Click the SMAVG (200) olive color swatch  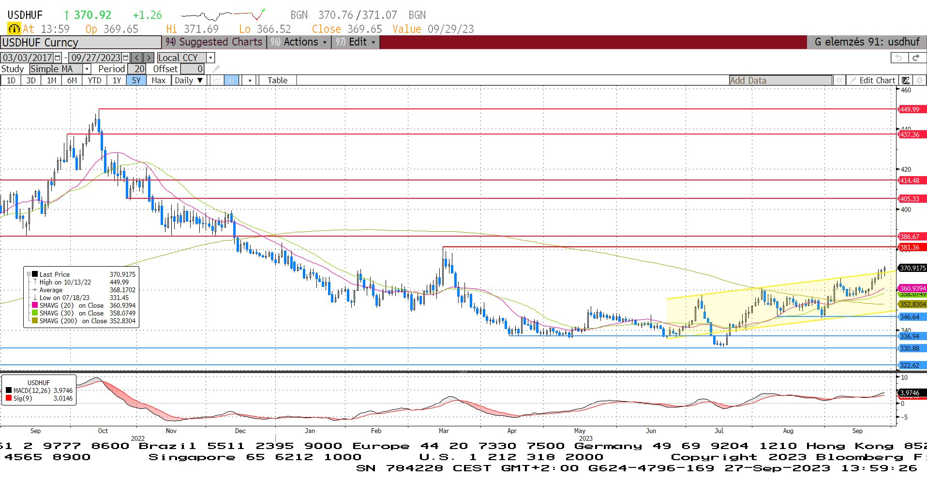(35, 321)
